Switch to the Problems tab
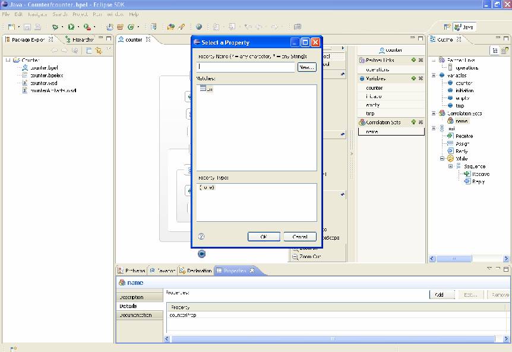512x352 pixels. pos(131,271)
